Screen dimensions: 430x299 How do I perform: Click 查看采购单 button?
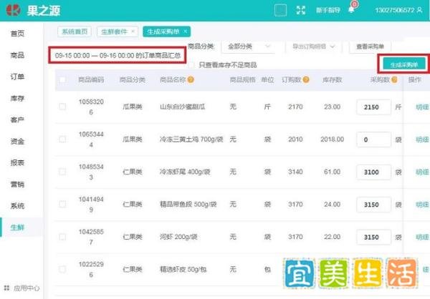pyautogui.click(x=370, y=46)
